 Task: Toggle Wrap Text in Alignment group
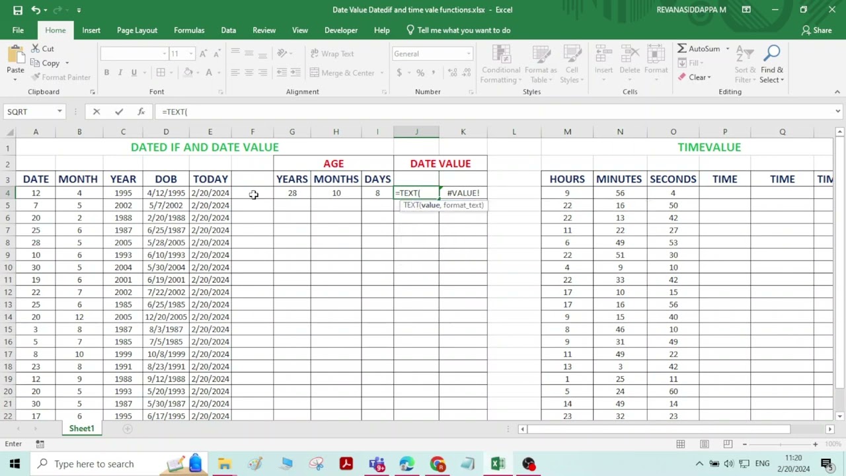[x=332, y=54]
